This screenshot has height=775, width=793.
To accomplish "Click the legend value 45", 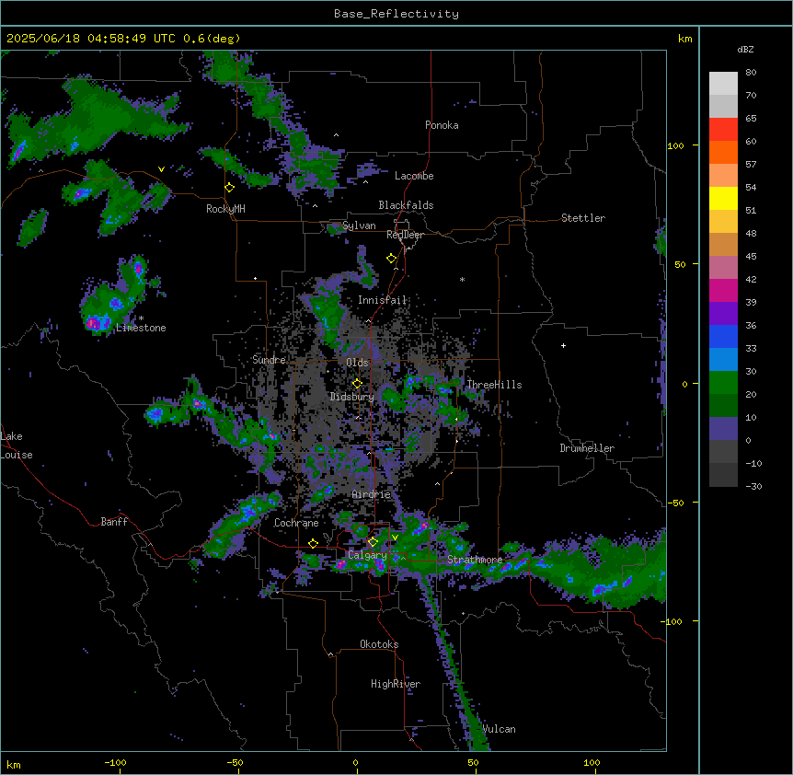I will click(751, 257).
